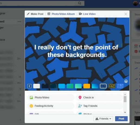140x125 pixels.
Task: Click the options scrollbar down arrow
Action: click(x=125, y=112)
